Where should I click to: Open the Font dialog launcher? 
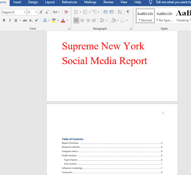coord(69,29)
